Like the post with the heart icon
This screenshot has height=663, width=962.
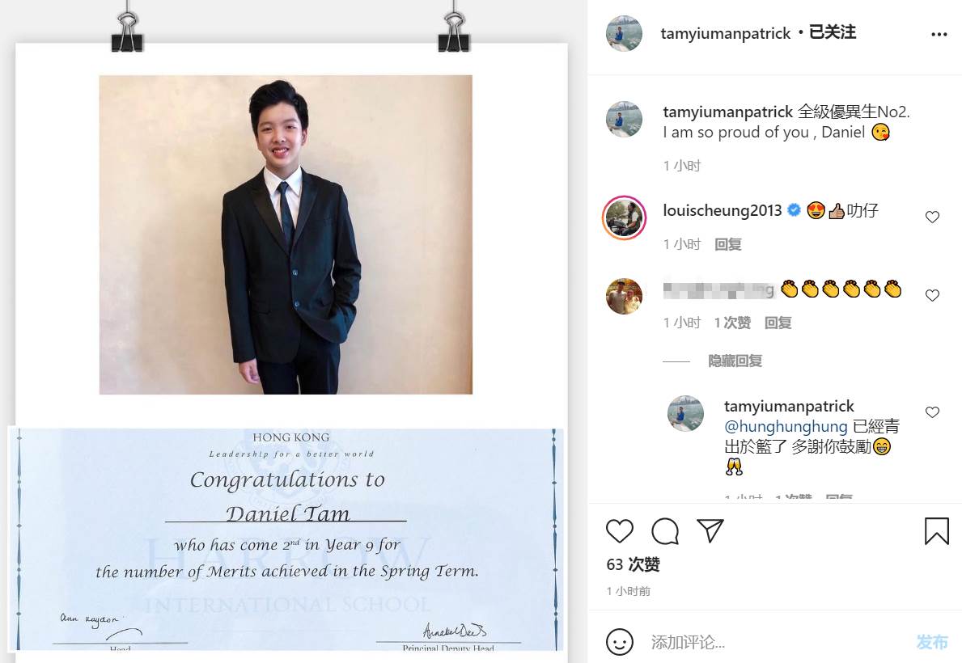coord(619,531)
